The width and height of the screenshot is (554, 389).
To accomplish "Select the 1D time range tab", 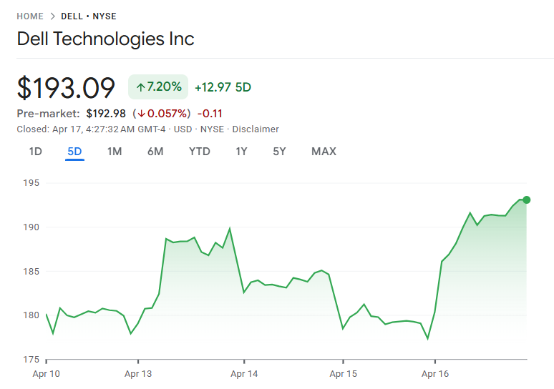I will pyautogui.click(x=35, y=152).
